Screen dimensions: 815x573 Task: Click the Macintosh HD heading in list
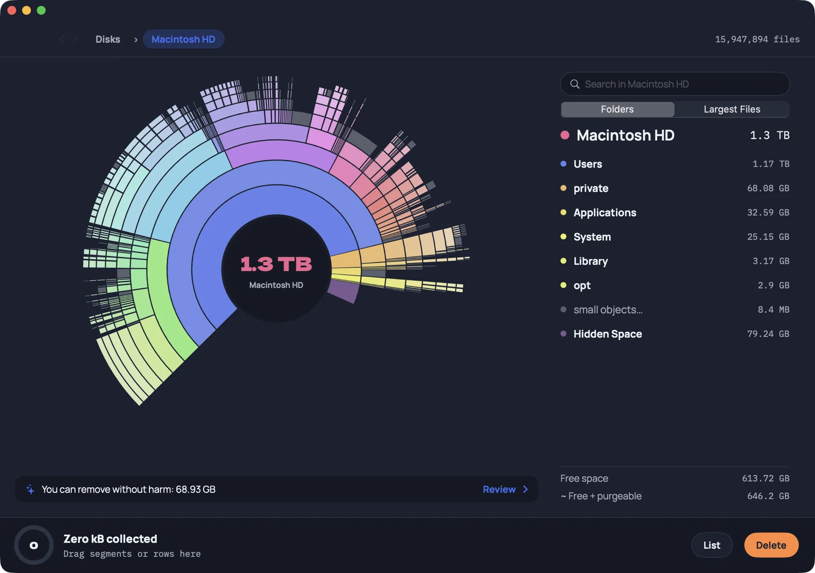tap(625, 135)
